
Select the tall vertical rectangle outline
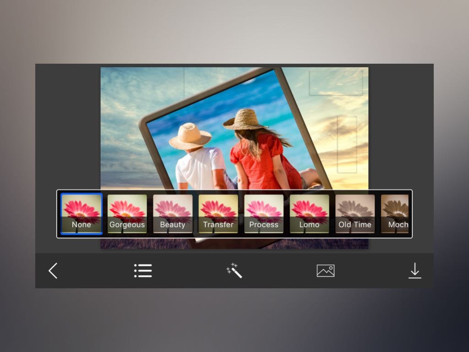point(347,144)
